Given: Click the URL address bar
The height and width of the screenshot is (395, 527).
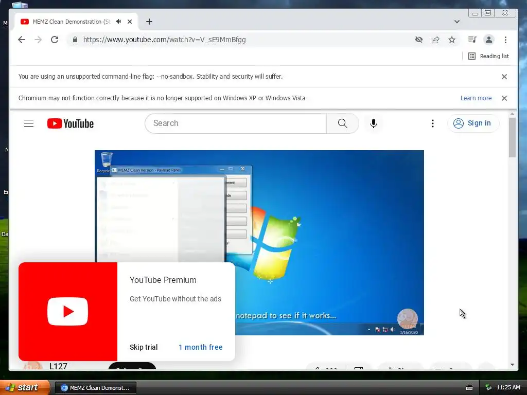Looking at the screenshot, I should pos(240,40).
